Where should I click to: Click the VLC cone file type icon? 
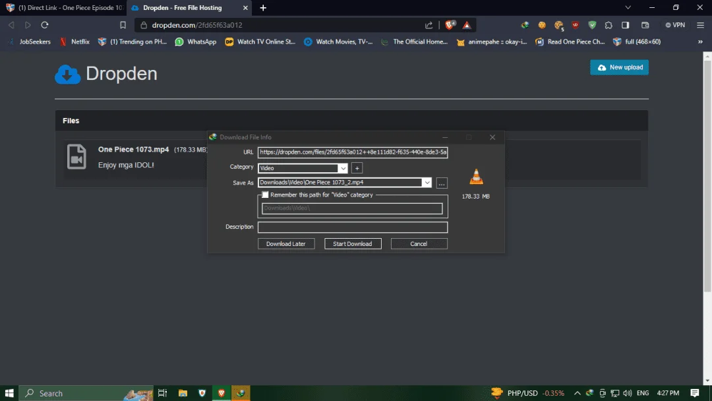click(x=476, y=177)
